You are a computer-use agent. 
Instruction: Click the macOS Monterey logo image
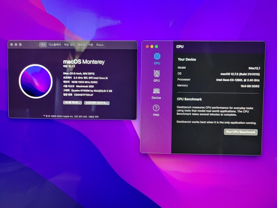[36, 81]
